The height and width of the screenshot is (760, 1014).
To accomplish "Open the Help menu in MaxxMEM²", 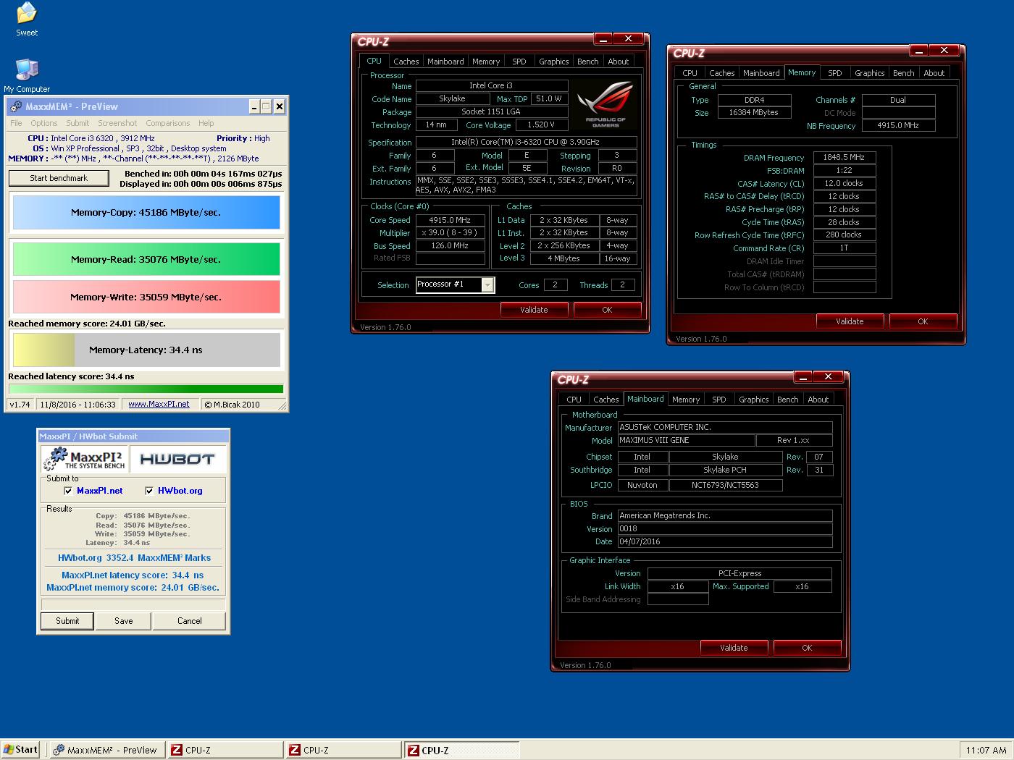I will click(206, 123).
